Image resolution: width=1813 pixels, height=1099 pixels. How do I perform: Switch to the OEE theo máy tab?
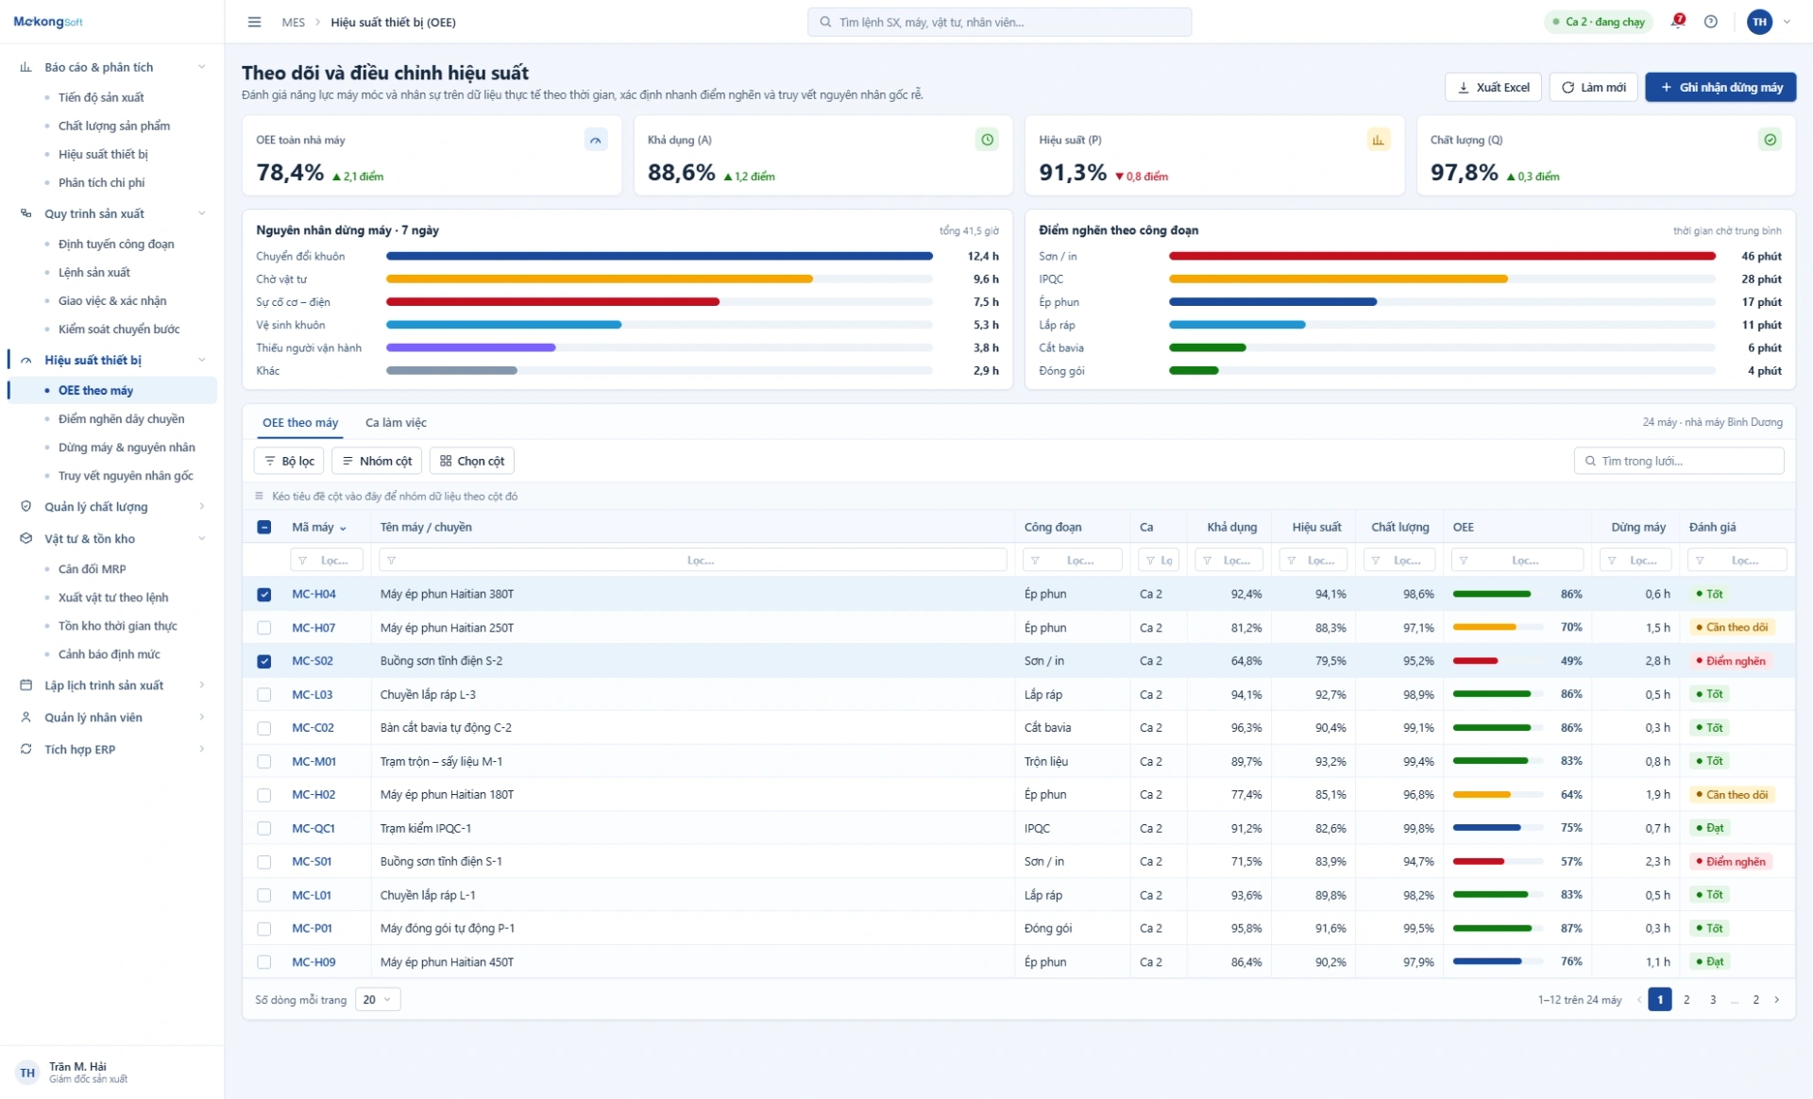pyautogui.click(x=300, y=423)
